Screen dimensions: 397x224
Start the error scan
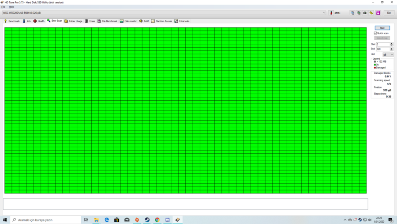point(382,28)
